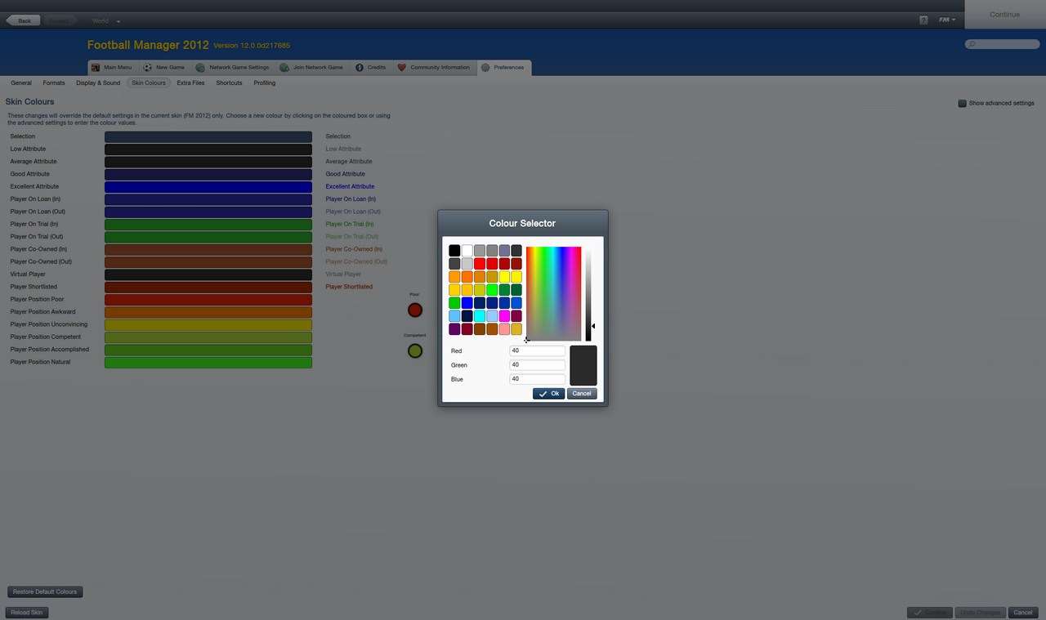The image size is (1046, 620).
Task: Click the football icon on New Game tab
Action: coord(148,68)
